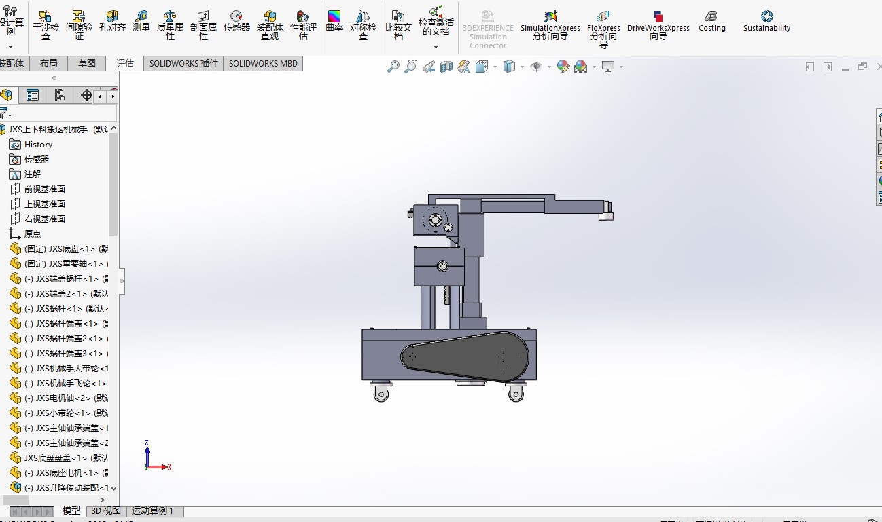Open the DriveWorksXpress wizard
Viewport: 882px width, 522px height.
click(x=658, y=25)
